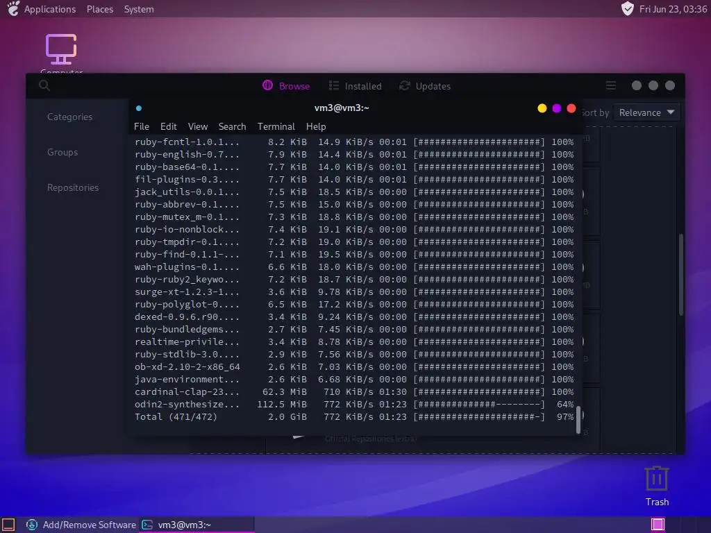Click the jack_utils-0.0.1 line
Image resolution: width=711 pixels, height=533 pixels.
(x=354, y=192)
